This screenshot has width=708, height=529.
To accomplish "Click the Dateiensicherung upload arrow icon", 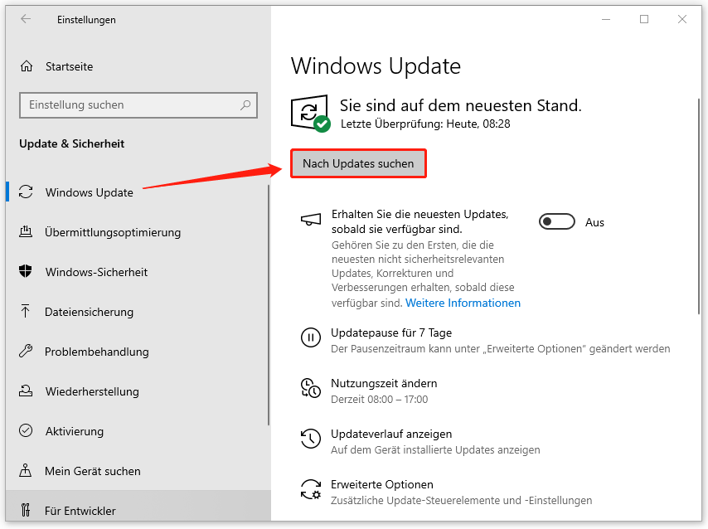I will [25, 311].
